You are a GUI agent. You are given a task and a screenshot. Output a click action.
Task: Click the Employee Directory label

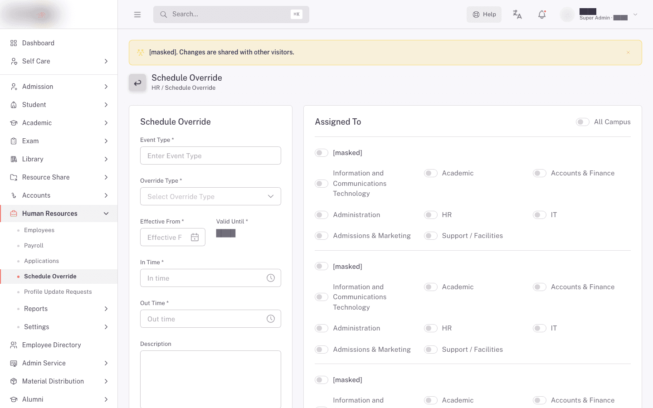tap(52, 345)
